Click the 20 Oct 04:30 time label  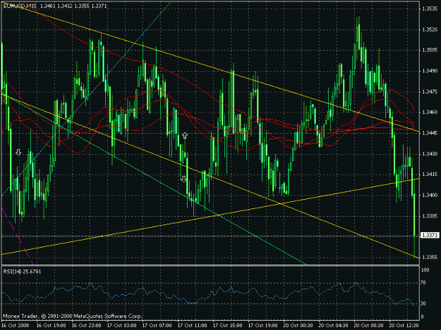tap(333, 325)
